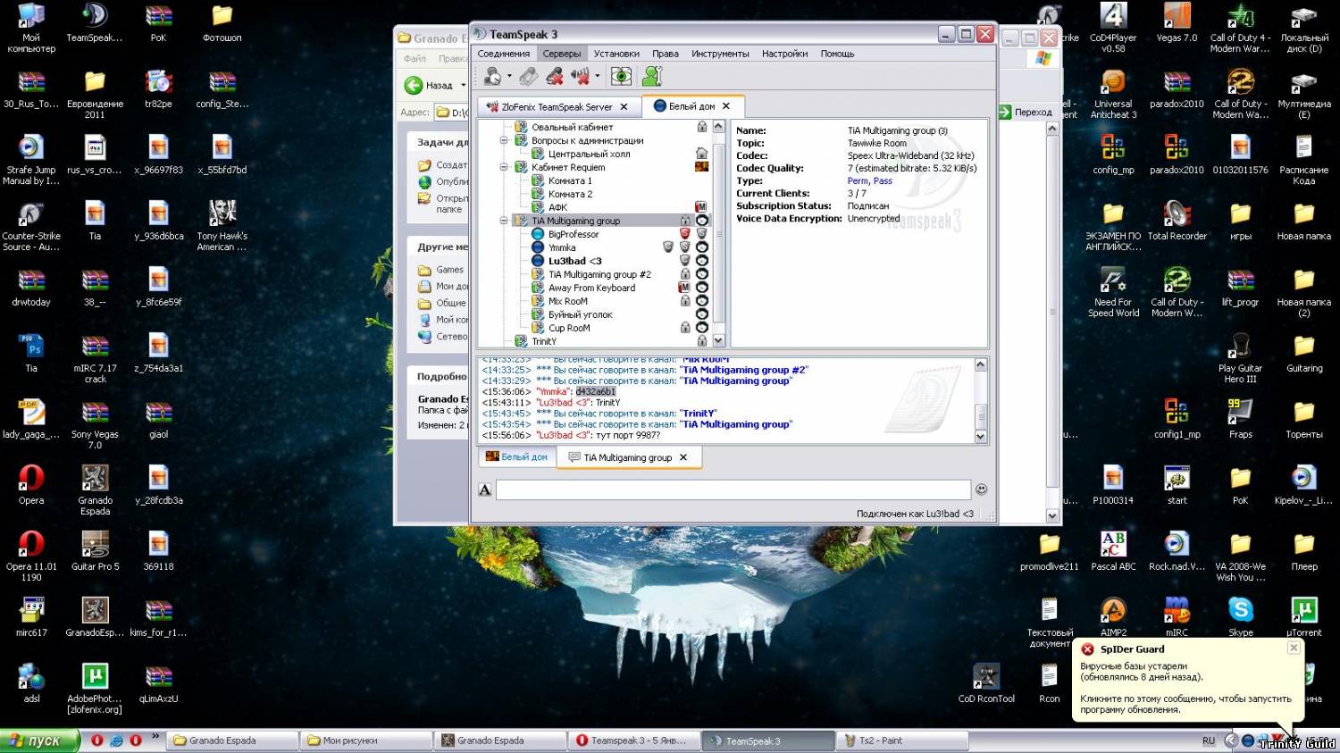Click the Perm link in channel info
Screen dimensions: 1340x753
(857, 181)
